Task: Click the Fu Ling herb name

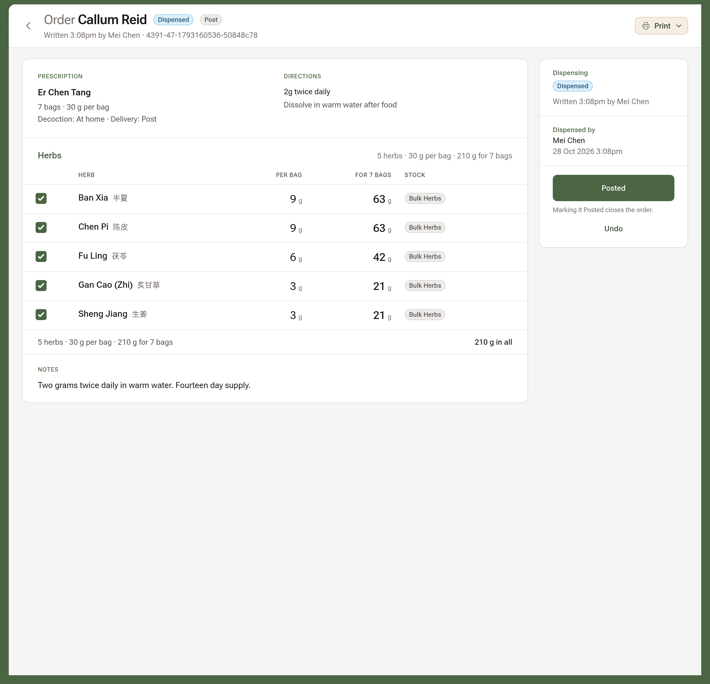Action: click(93, 256)
